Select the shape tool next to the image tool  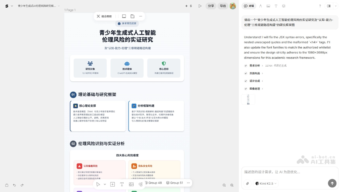pyautogui.click(x=140, y=184)
